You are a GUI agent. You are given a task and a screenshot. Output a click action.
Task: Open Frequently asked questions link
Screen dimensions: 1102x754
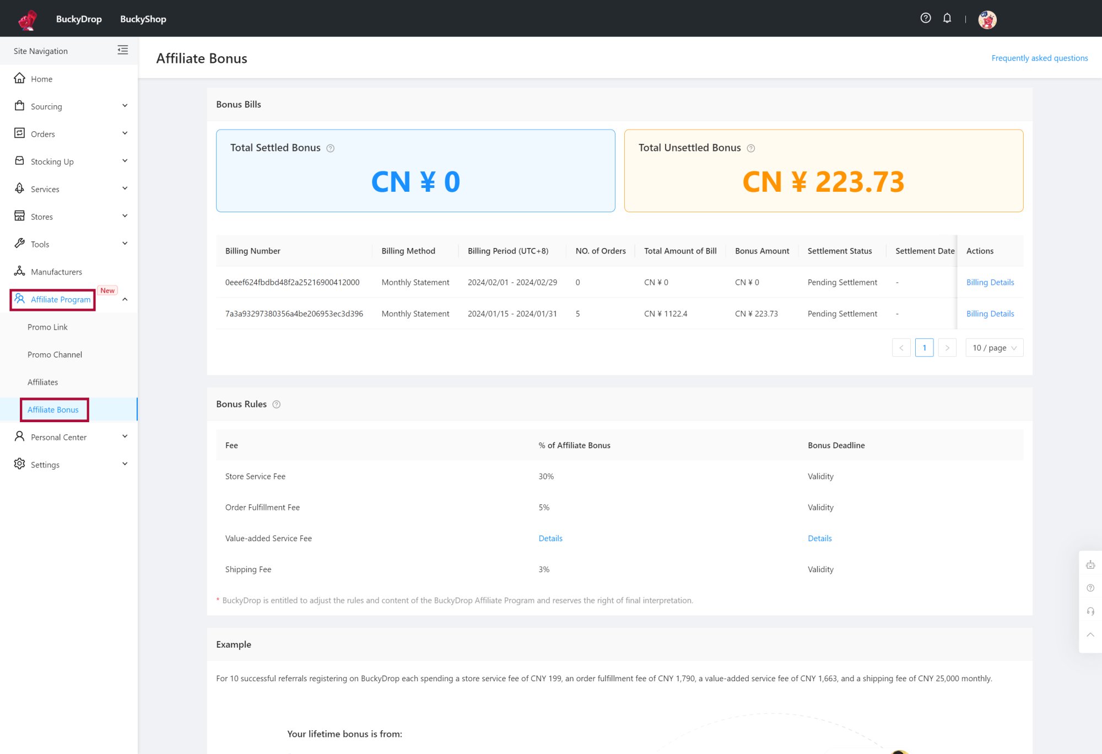pyautogui.click(x=1040, y=58)
